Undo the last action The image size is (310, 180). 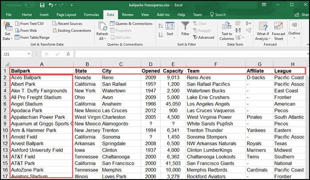pyautogui.click(x=51, y=5)
